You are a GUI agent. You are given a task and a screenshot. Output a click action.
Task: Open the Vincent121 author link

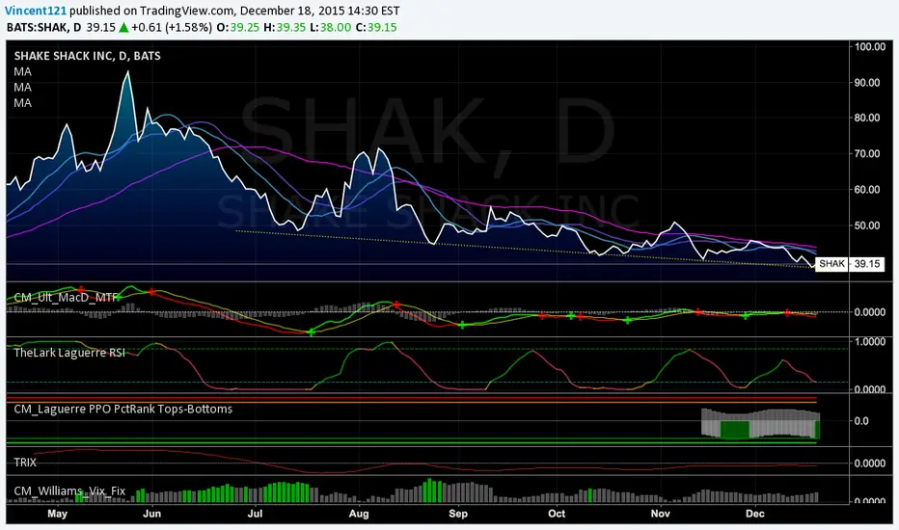coord(36,11)
